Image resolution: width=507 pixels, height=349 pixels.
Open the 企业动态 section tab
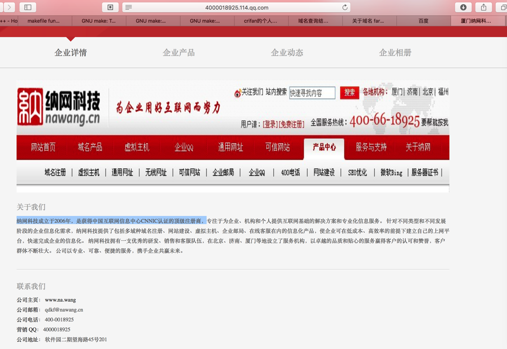point(287,53)
